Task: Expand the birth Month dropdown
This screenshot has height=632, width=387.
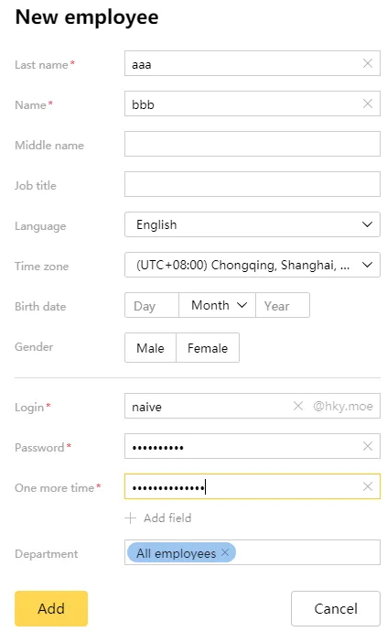Action: pos(218,305)
